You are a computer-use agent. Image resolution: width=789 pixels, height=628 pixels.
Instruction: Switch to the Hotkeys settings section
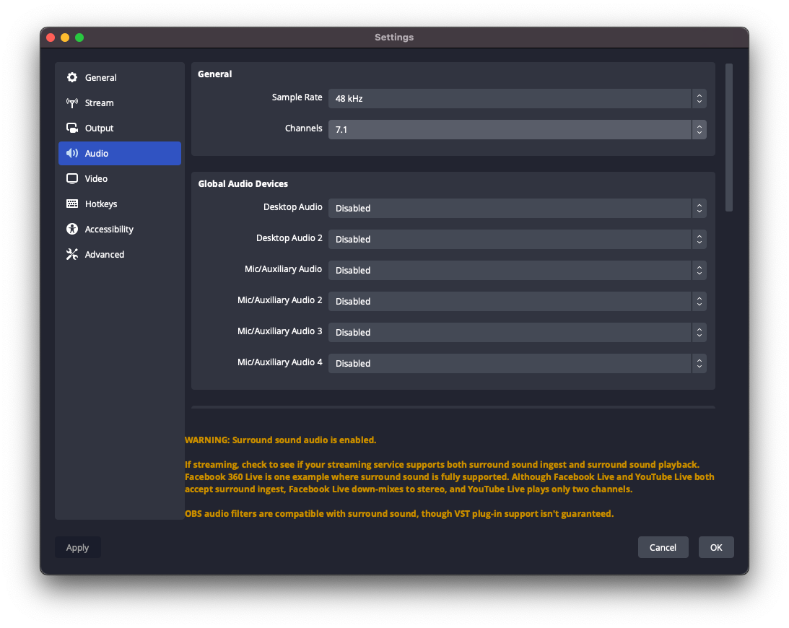[101, 204]
